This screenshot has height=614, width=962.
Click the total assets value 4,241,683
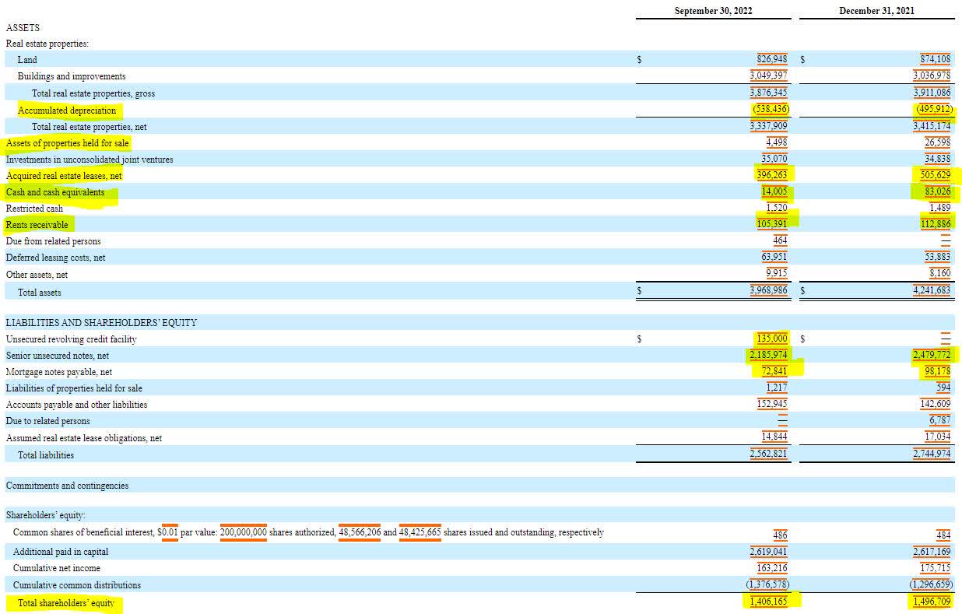click(x=932, y=290)
